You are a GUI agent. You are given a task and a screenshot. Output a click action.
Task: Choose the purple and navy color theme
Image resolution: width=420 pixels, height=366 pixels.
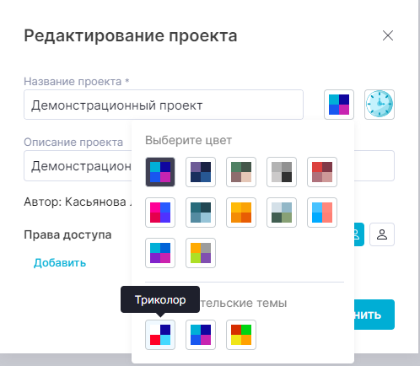tap(201, 172)
